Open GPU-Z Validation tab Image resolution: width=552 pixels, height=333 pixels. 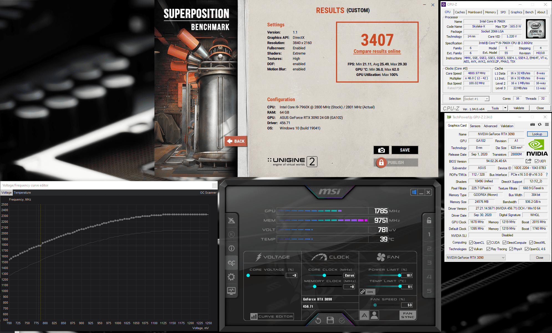[507, 126]
